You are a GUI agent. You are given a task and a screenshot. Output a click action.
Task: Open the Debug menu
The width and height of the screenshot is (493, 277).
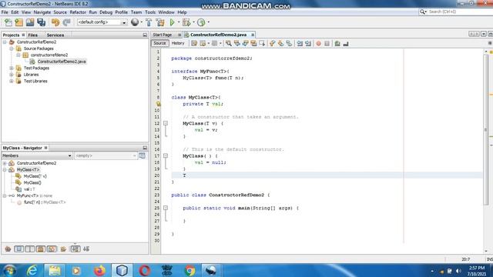click(x=106, y=12)
